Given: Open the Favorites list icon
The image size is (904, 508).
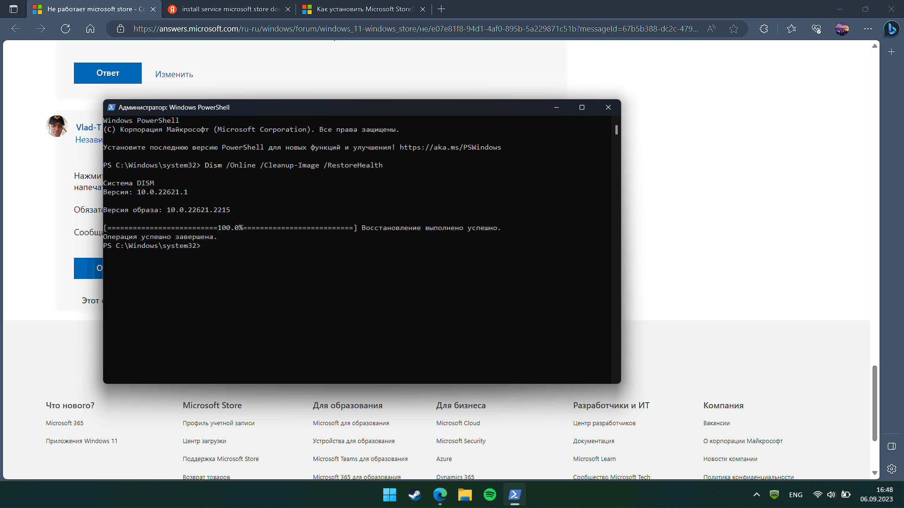Looking at the screenshot, I should [x=791, y=29].
